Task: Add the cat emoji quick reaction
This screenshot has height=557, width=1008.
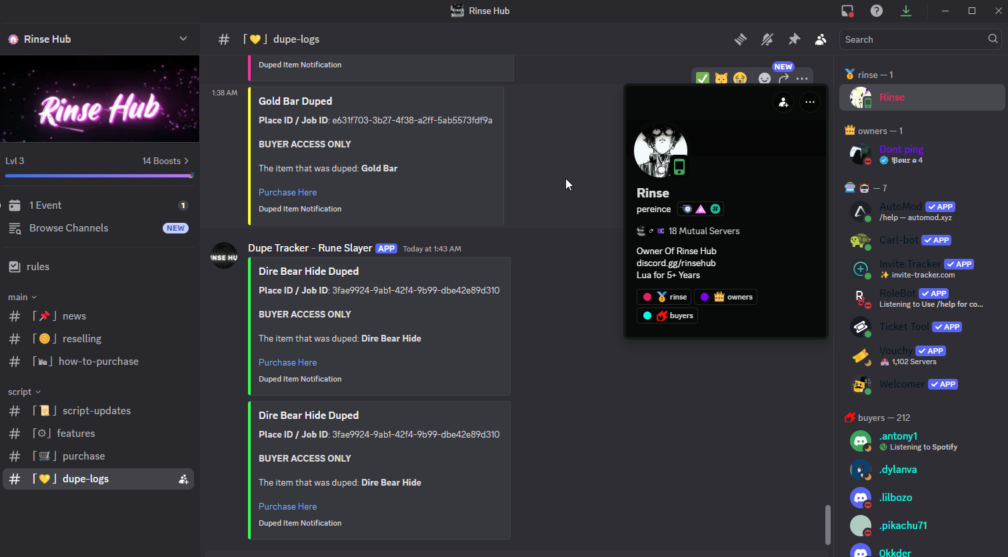Action: 721,78
